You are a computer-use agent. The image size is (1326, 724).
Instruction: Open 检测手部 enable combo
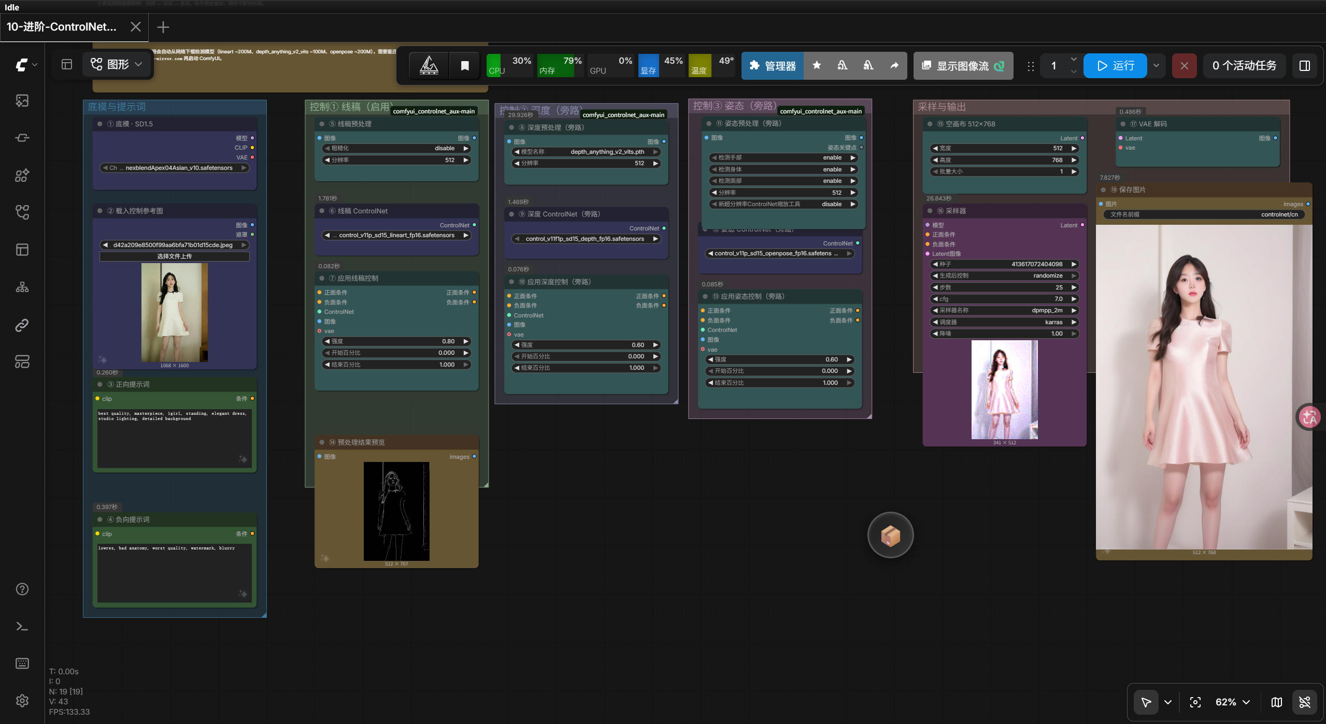[783, 157]
